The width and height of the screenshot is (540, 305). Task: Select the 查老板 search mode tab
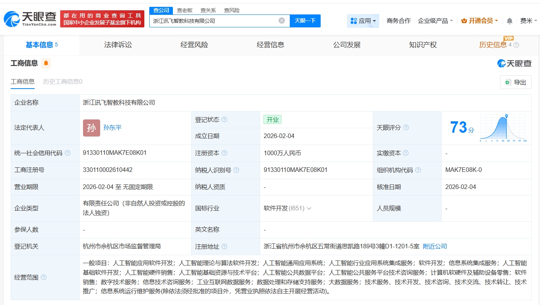pos(185,10)
